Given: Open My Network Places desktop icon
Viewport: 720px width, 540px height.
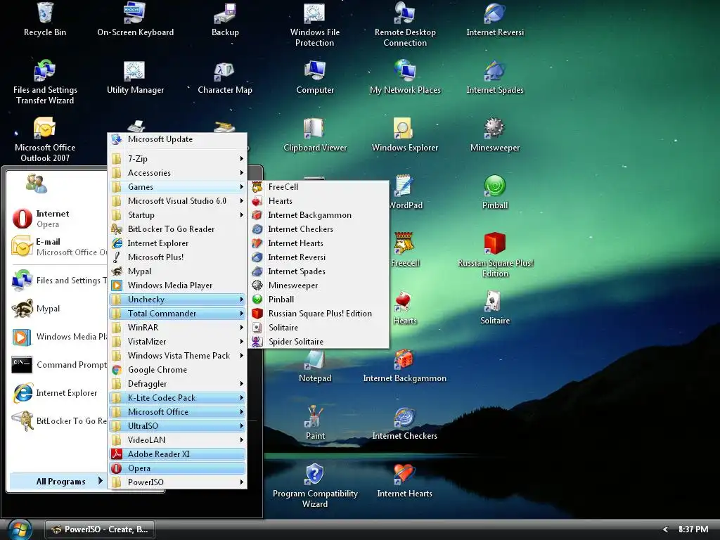Looking at the screenshot, I should 405,77.
